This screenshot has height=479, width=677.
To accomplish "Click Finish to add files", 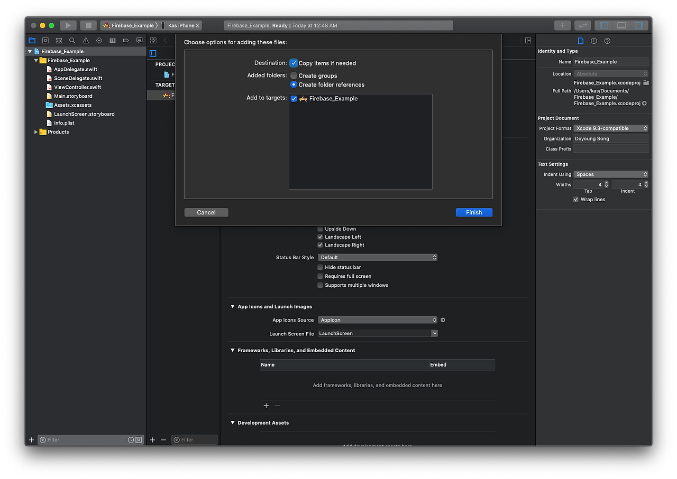I will click(x=474, y=212).
